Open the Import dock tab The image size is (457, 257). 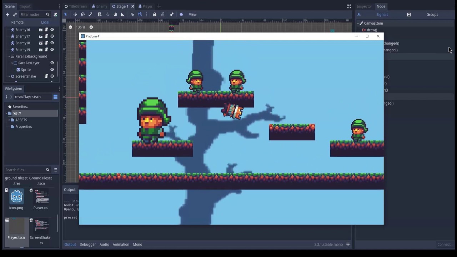[25, 6]
